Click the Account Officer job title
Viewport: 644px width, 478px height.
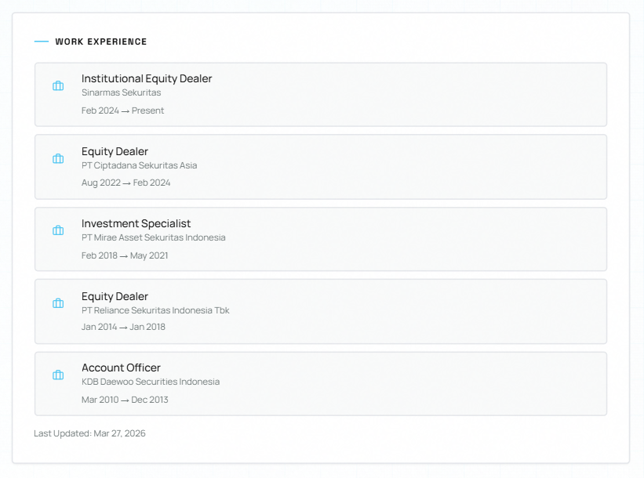(x=121, y=368)
